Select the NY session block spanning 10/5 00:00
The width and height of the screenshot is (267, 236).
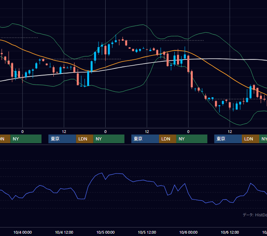[x=109, y=139]
